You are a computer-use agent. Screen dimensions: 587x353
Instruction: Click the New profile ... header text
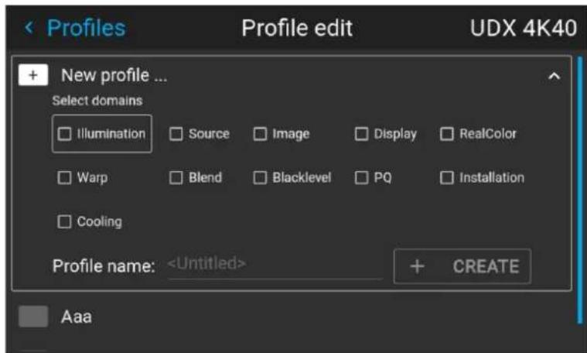[114, 76]
